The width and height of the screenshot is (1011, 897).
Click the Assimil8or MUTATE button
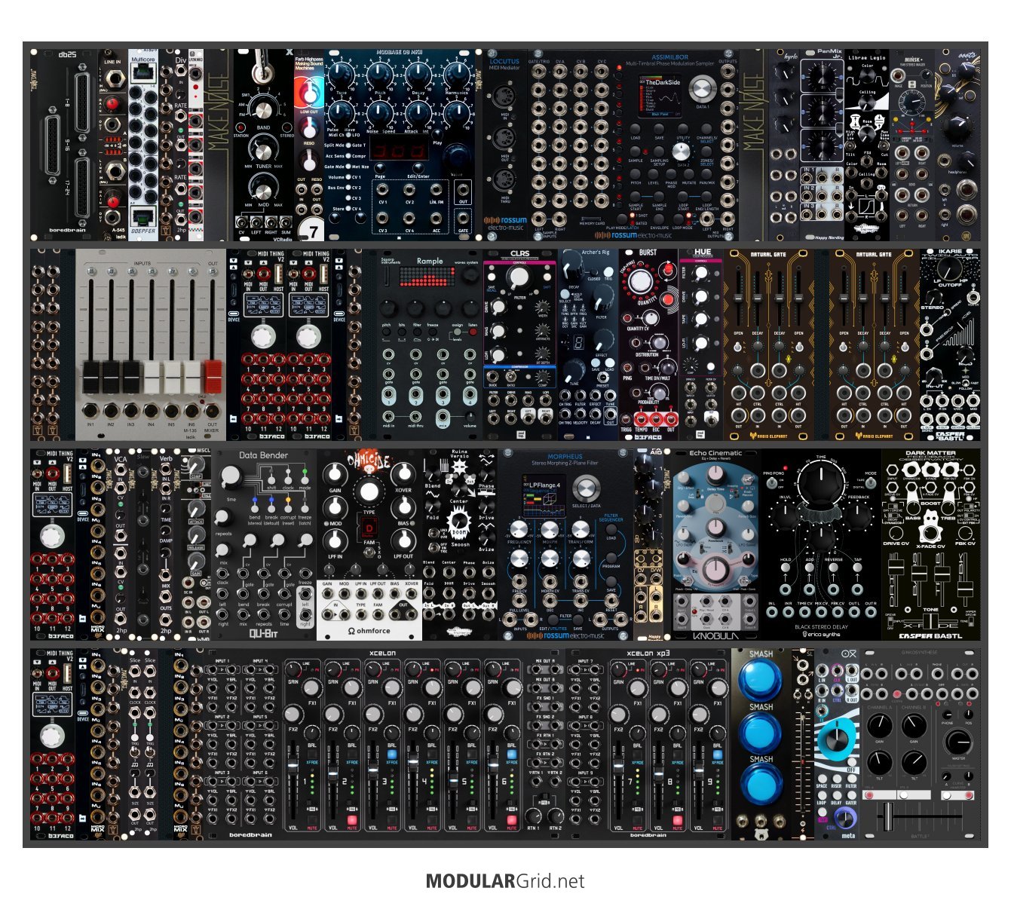point(689,173)
